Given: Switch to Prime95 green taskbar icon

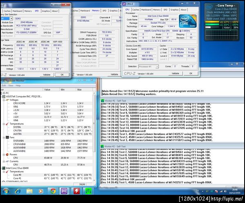Looking at the screenshot, I should pyautogui.click(x=88, y=191).
